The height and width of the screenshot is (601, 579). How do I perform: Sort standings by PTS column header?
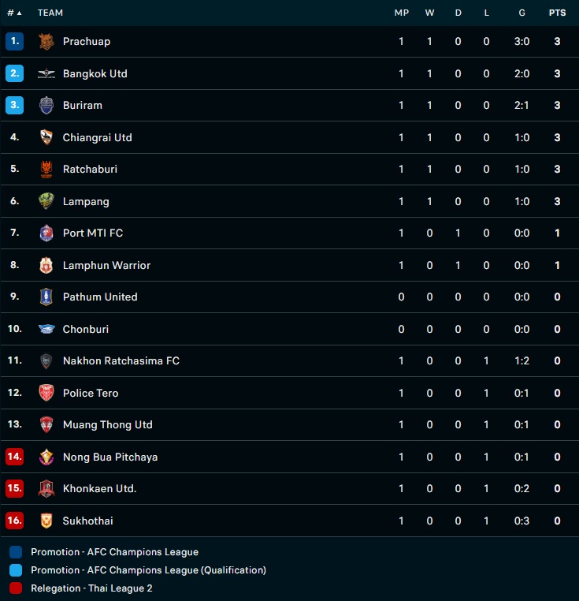pyautogui.click(x=557, y=13)
